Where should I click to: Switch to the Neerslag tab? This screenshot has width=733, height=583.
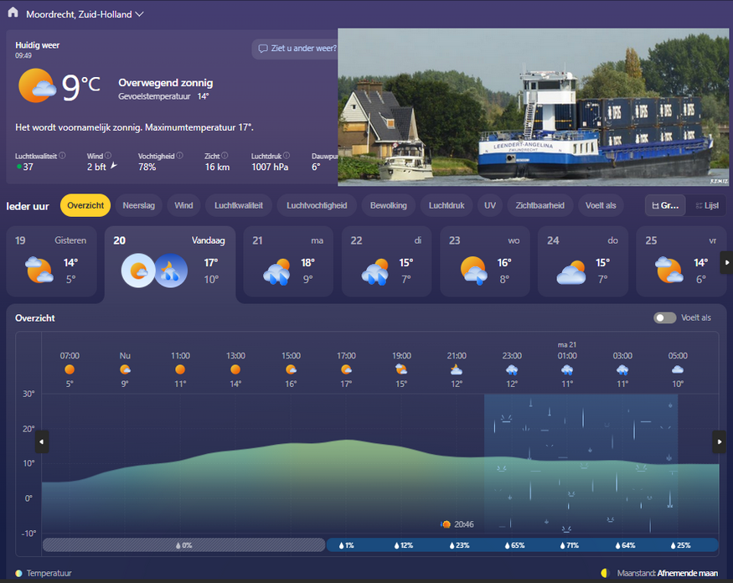click(139, 205)
